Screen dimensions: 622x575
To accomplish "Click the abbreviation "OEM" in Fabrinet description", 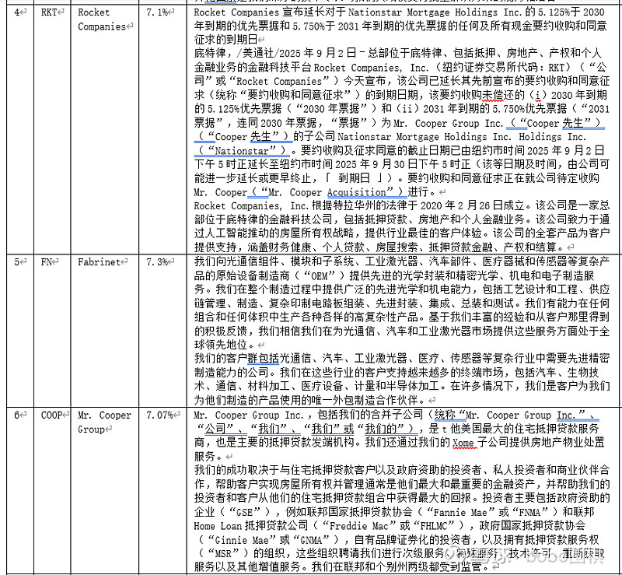I will point(319,276).
